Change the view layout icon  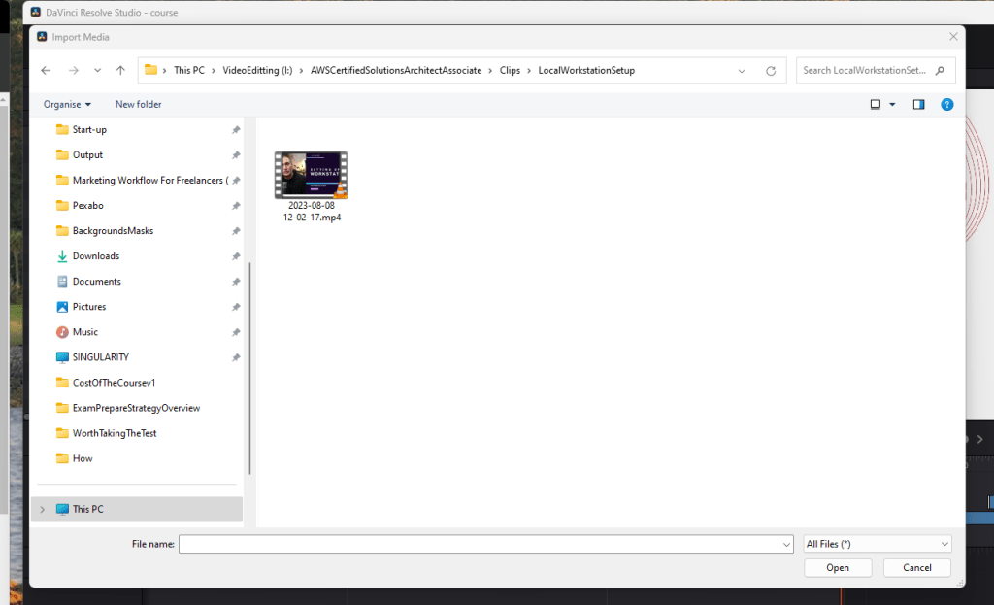pyautogui.click(x=875, y=105)
